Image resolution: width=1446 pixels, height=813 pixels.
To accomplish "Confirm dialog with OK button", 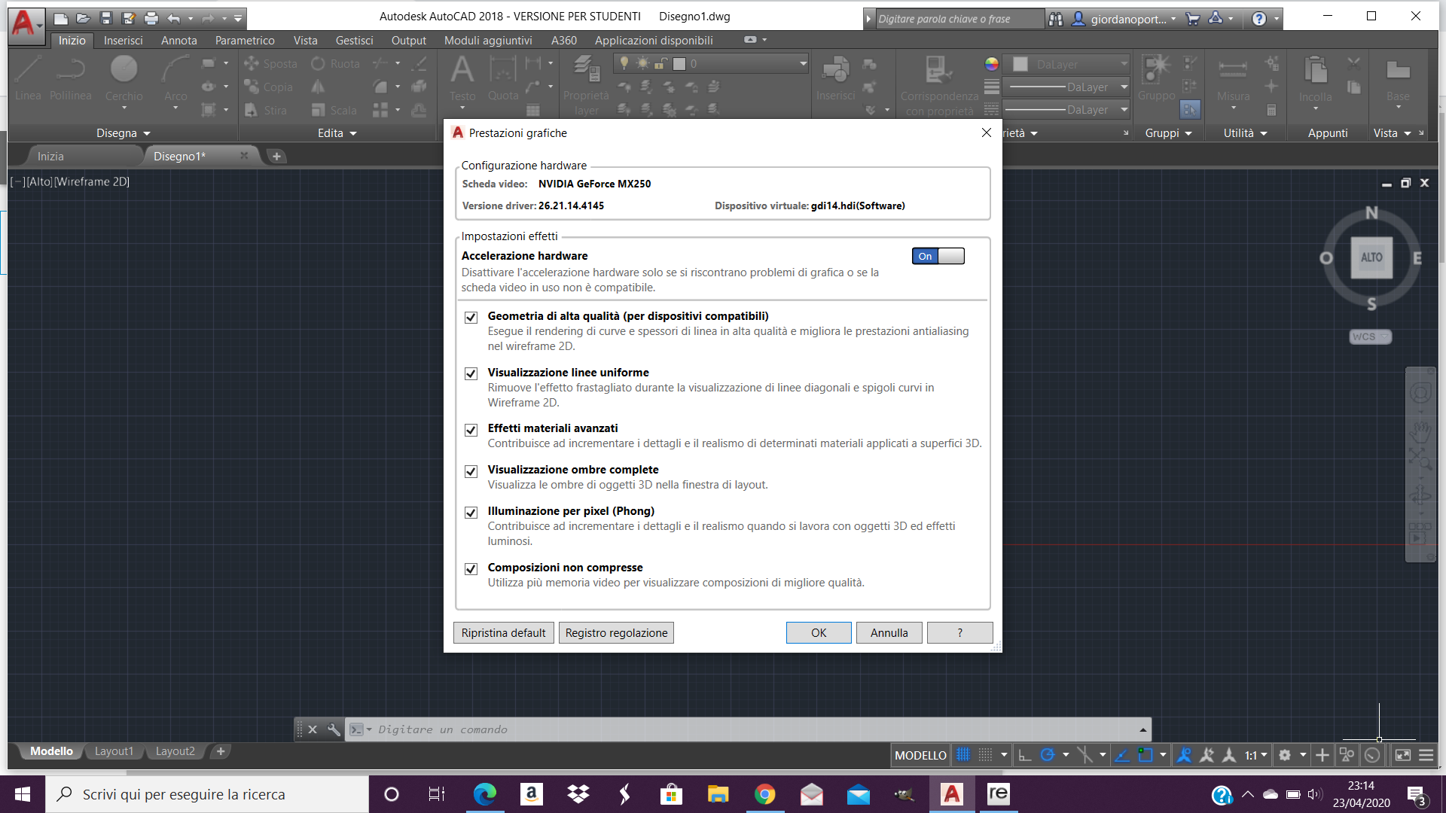I will 819,633.
